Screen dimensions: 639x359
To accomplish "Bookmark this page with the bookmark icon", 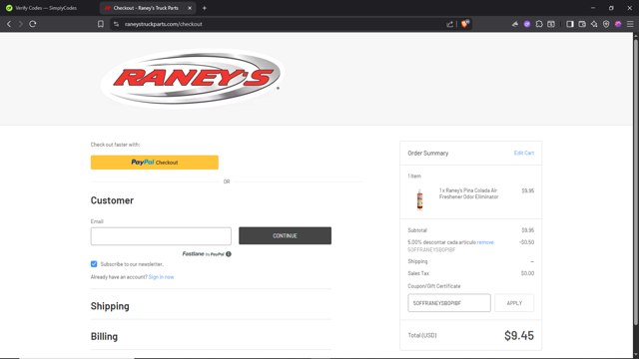I will 101,24.
